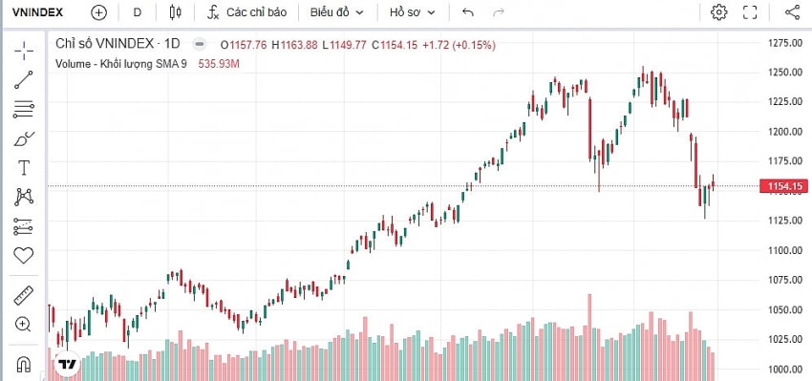
Task: Click the undo arrow button
Action: [x=468, y=12]
